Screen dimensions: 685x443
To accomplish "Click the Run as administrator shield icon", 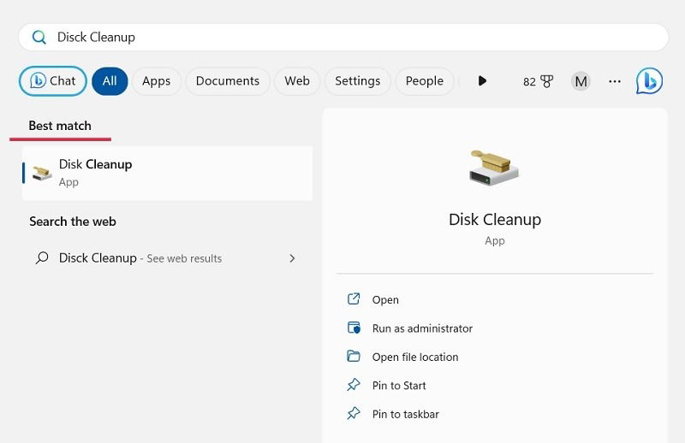I will coord(354,328).
